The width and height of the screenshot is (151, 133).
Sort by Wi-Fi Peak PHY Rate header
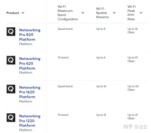131,13
